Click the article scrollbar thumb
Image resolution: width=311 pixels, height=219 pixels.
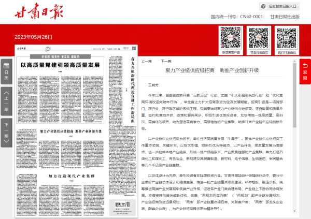click(x=294, y=95)
